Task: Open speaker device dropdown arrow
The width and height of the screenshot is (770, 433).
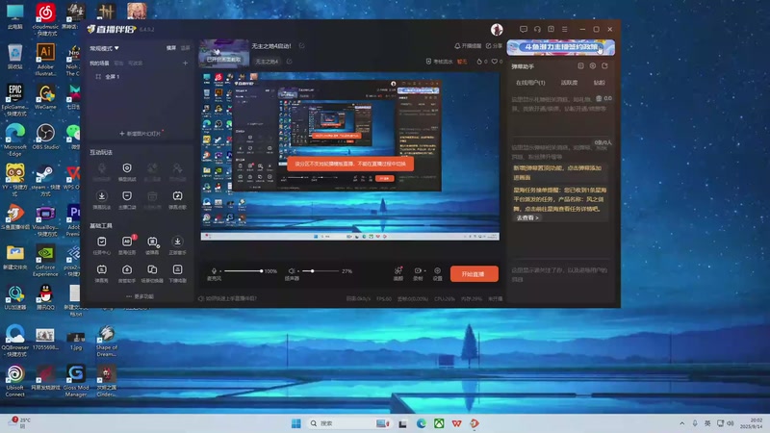Action: tap(298, 271)
